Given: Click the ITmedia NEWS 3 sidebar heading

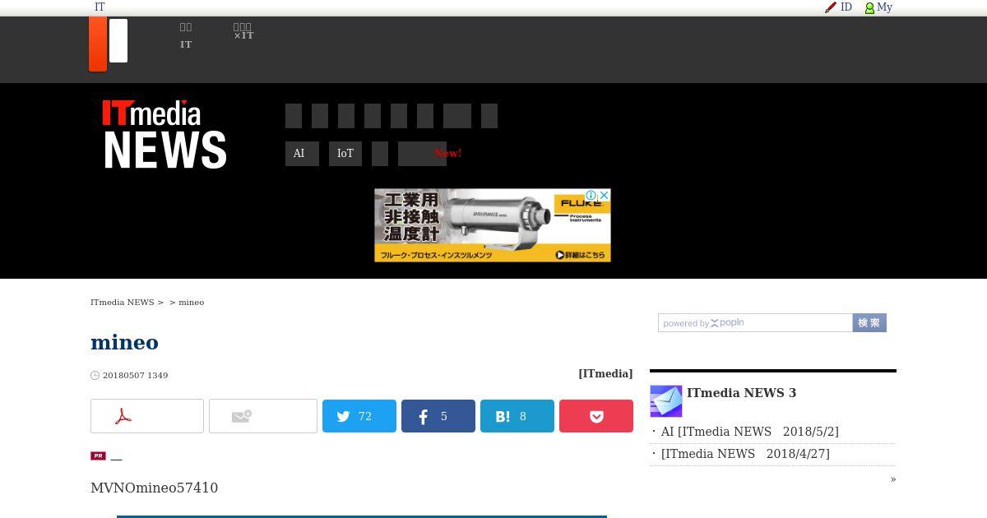Looking at the screenshot, I should coord(741,393).
